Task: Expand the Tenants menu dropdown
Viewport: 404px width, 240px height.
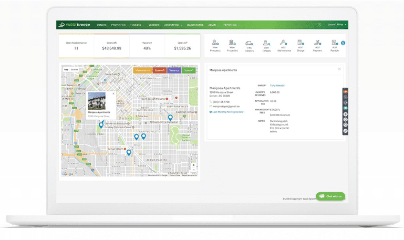Action: tap(137, 25)
